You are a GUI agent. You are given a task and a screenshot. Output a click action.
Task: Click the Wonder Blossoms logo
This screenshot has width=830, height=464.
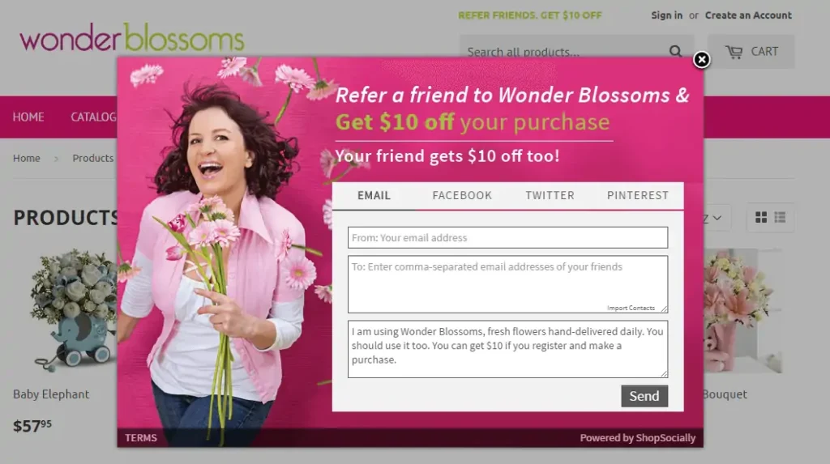click(x=132, y=37)
